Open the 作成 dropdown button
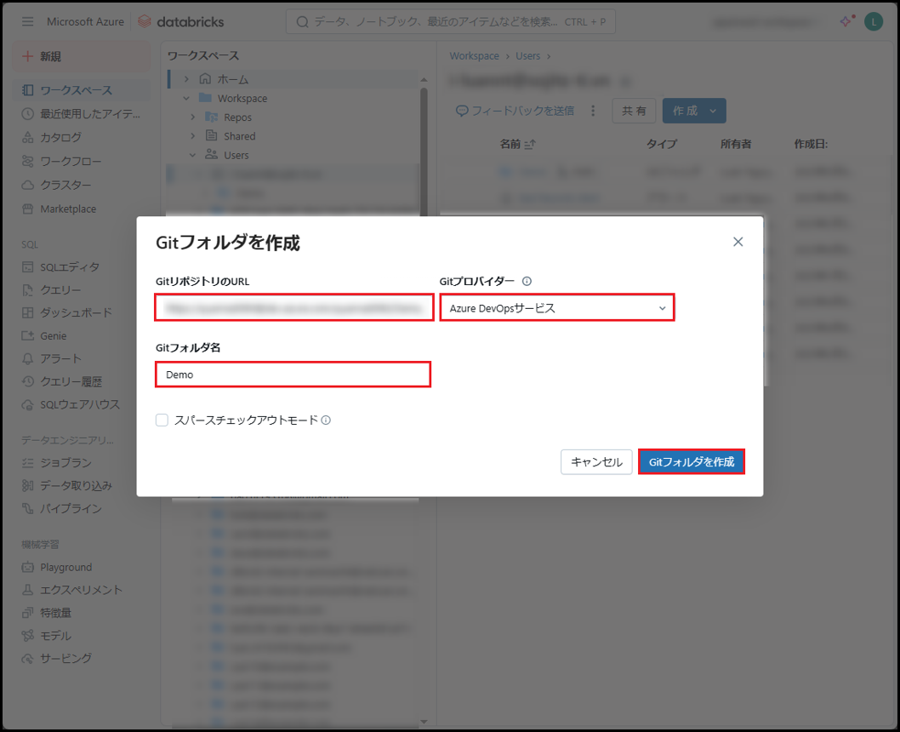 694,111
